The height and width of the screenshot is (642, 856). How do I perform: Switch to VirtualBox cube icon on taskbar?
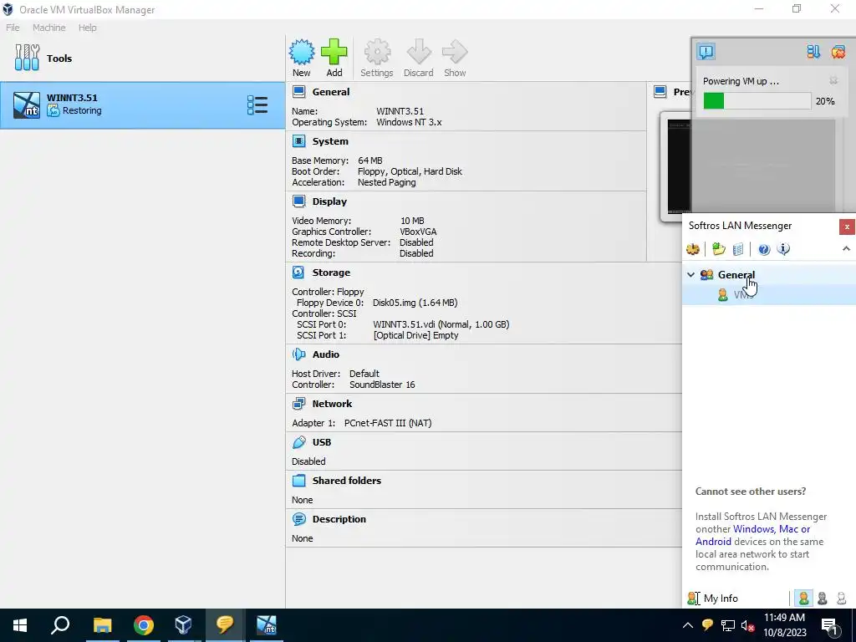coord(183,625)
